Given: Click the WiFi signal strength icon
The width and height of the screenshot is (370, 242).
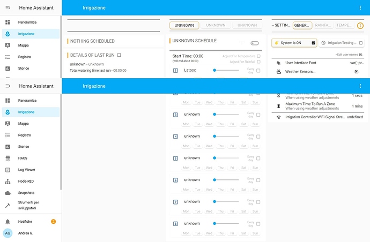Looking at the screenshot, I should point(278,117).
